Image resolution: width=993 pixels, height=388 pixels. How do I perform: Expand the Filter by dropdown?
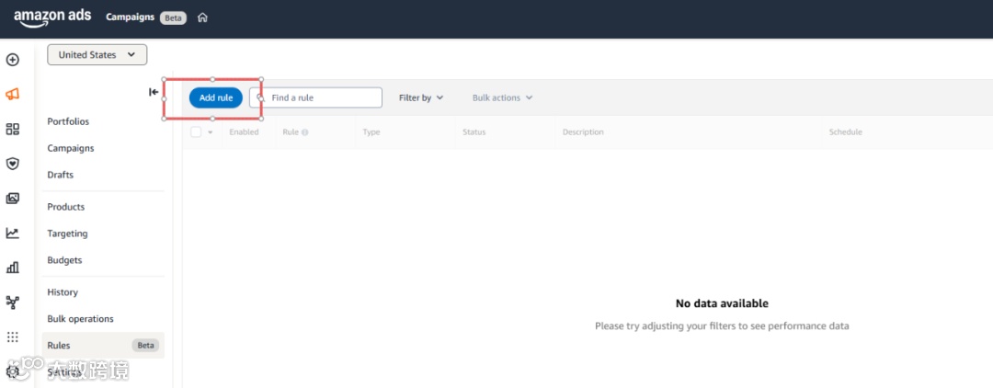421,97
